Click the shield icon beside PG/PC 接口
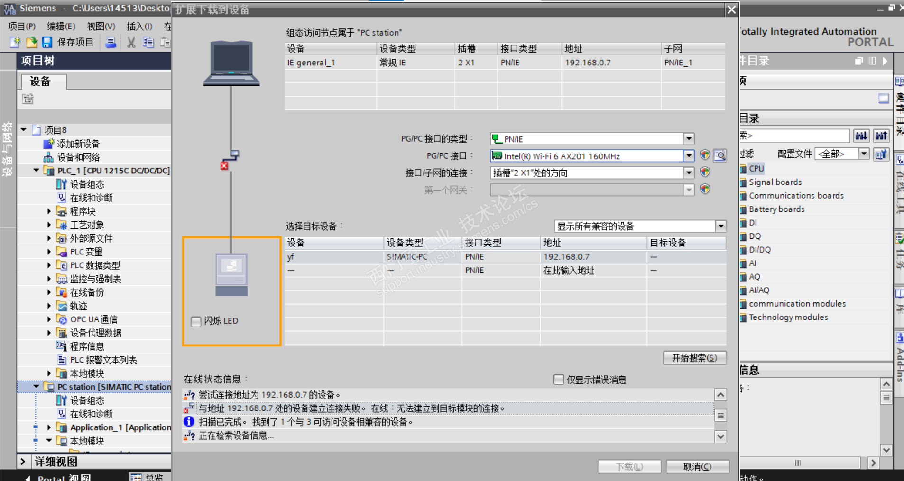The height and width of the screenshot is (481, 904). (x=705, y=155)
